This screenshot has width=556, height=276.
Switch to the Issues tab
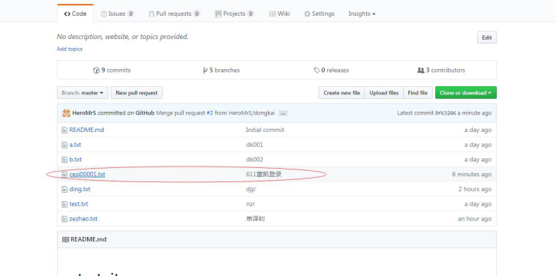pos(117,13)
